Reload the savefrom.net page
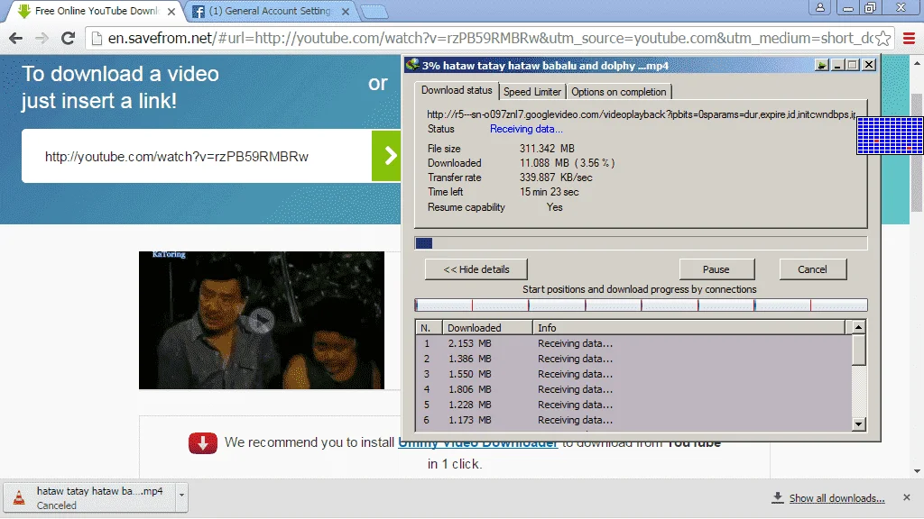This screenshot has height=519, width=924. tap(69, 38)
